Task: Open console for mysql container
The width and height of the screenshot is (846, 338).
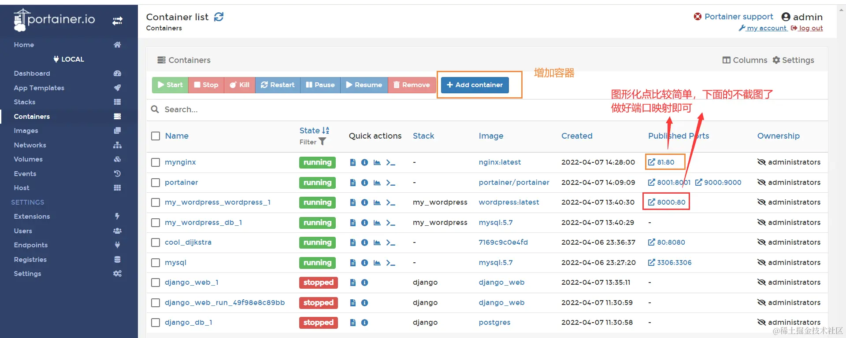Action: click(x=390, y=263)
